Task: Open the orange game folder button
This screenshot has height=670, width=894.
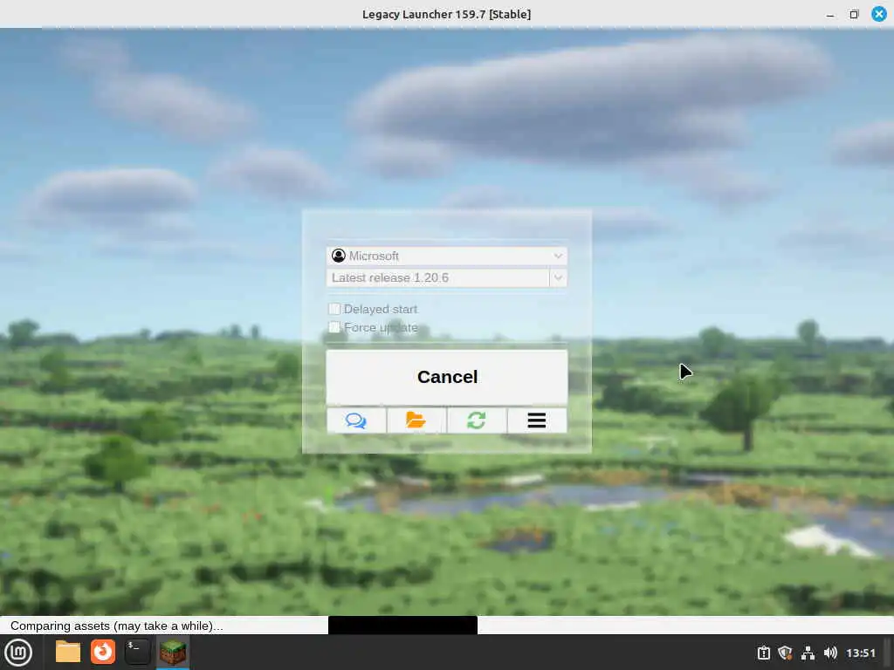Action: [416, 420]
